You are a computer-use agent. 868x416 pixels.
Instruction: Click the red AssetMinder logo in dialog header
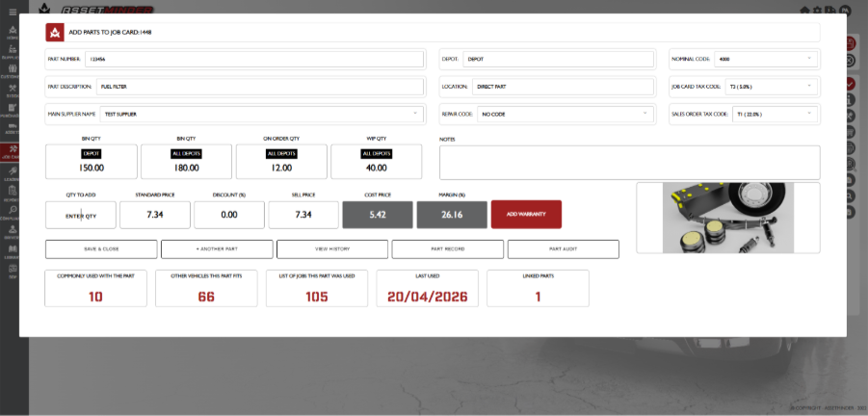55,32
